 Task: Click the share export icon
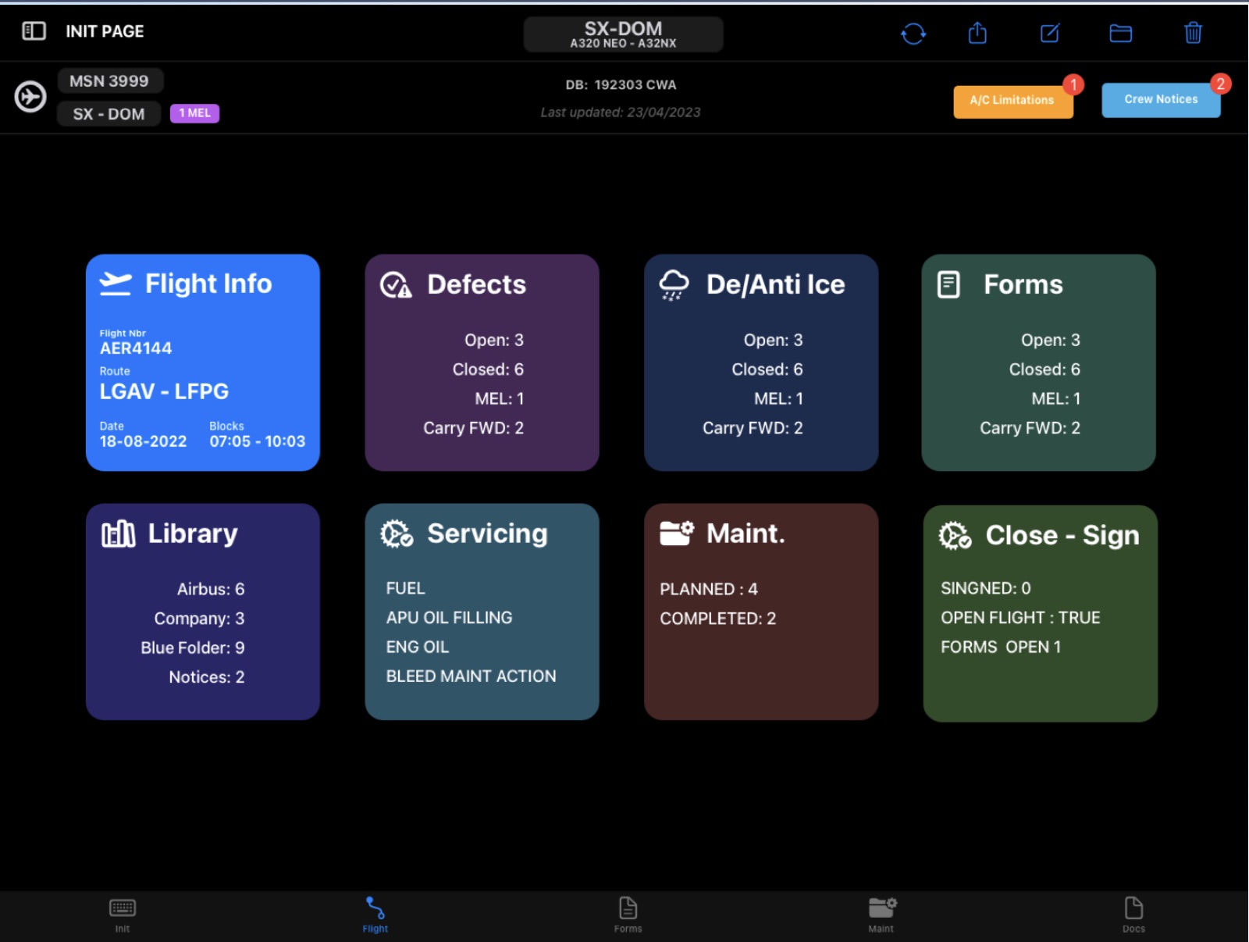977,33
